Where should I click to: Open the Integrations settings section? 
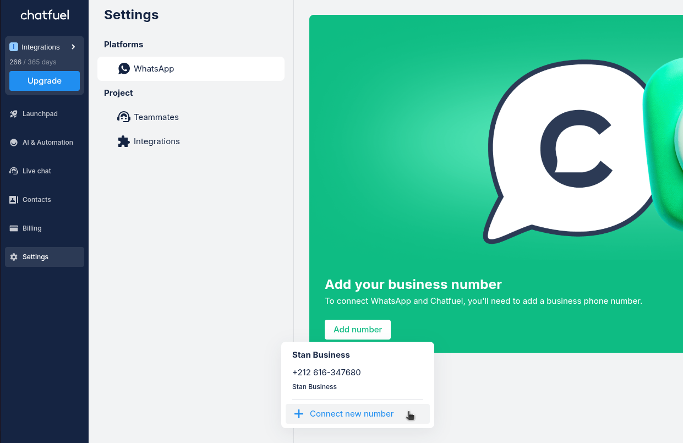tap(157, 141)
